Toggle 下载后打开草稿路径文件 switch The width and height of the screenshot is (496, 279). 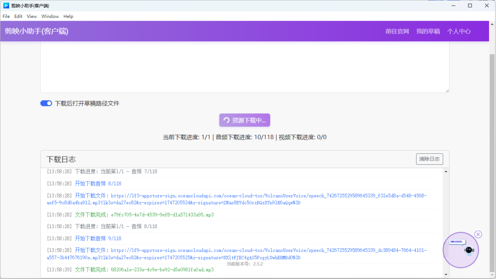[46, 104]
